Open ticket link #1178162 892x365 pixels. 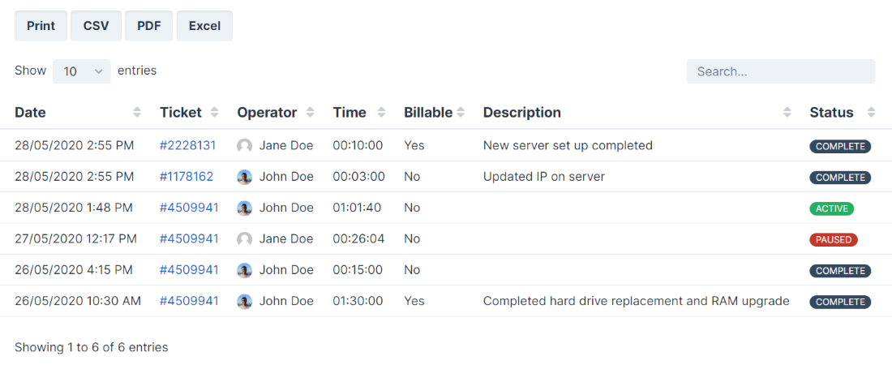point(187,177)
